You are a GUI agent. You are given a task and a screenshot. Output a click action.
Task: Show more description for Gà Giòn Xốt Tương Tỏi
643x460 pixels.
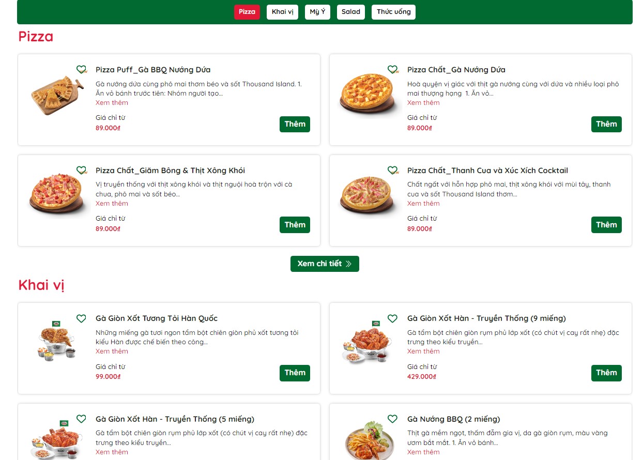pos(112,351)
